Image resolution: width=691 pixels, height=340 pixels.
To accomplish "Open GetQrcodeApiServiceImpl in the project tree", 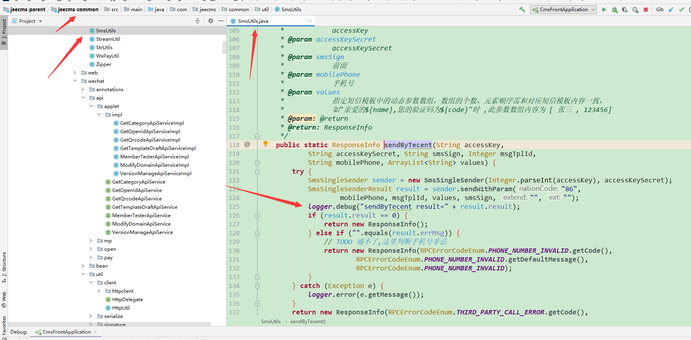I will [x=150, y=140].
